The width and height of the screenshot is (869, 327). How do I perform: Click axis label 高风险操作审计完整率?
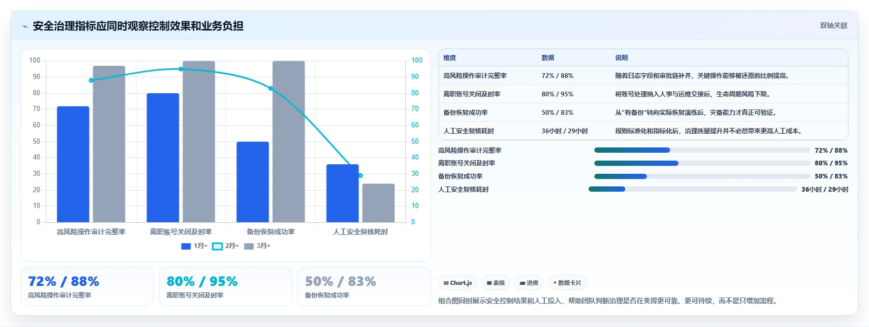pyautogui.click(x=91, y=232)
